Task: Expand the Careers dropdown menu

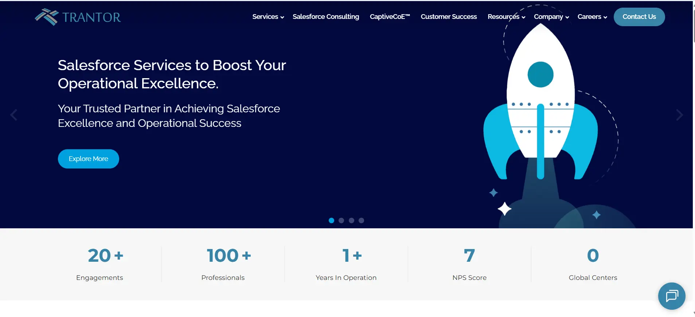Action: [x=592, y=17]
